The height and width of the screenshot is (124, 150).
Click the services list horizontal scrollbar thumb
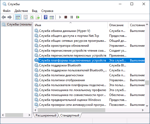(x=71, y=110)
